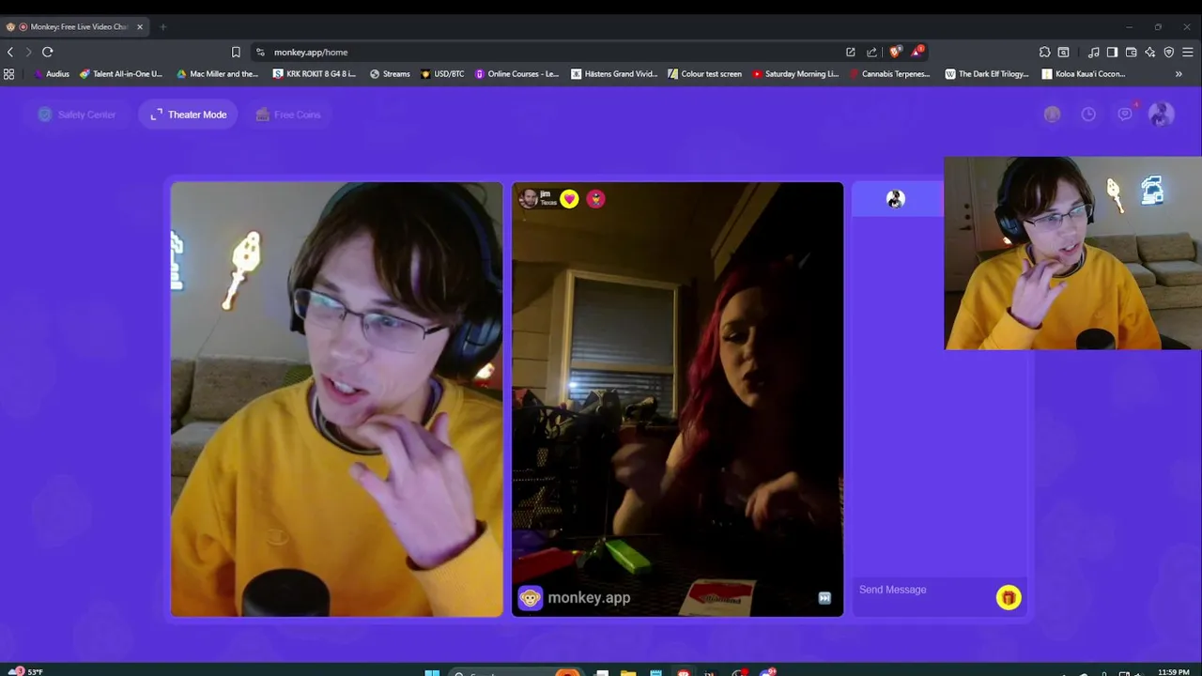Open the Colour test screen bookmark

[x=705, y=74]
